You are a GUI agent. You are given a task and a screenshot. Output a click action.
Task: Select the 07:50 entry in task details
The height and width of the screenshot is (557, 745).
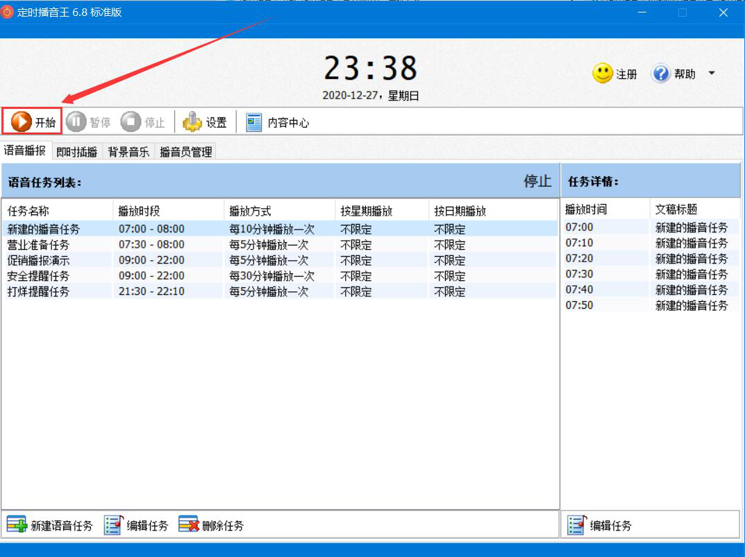[651, 306]
